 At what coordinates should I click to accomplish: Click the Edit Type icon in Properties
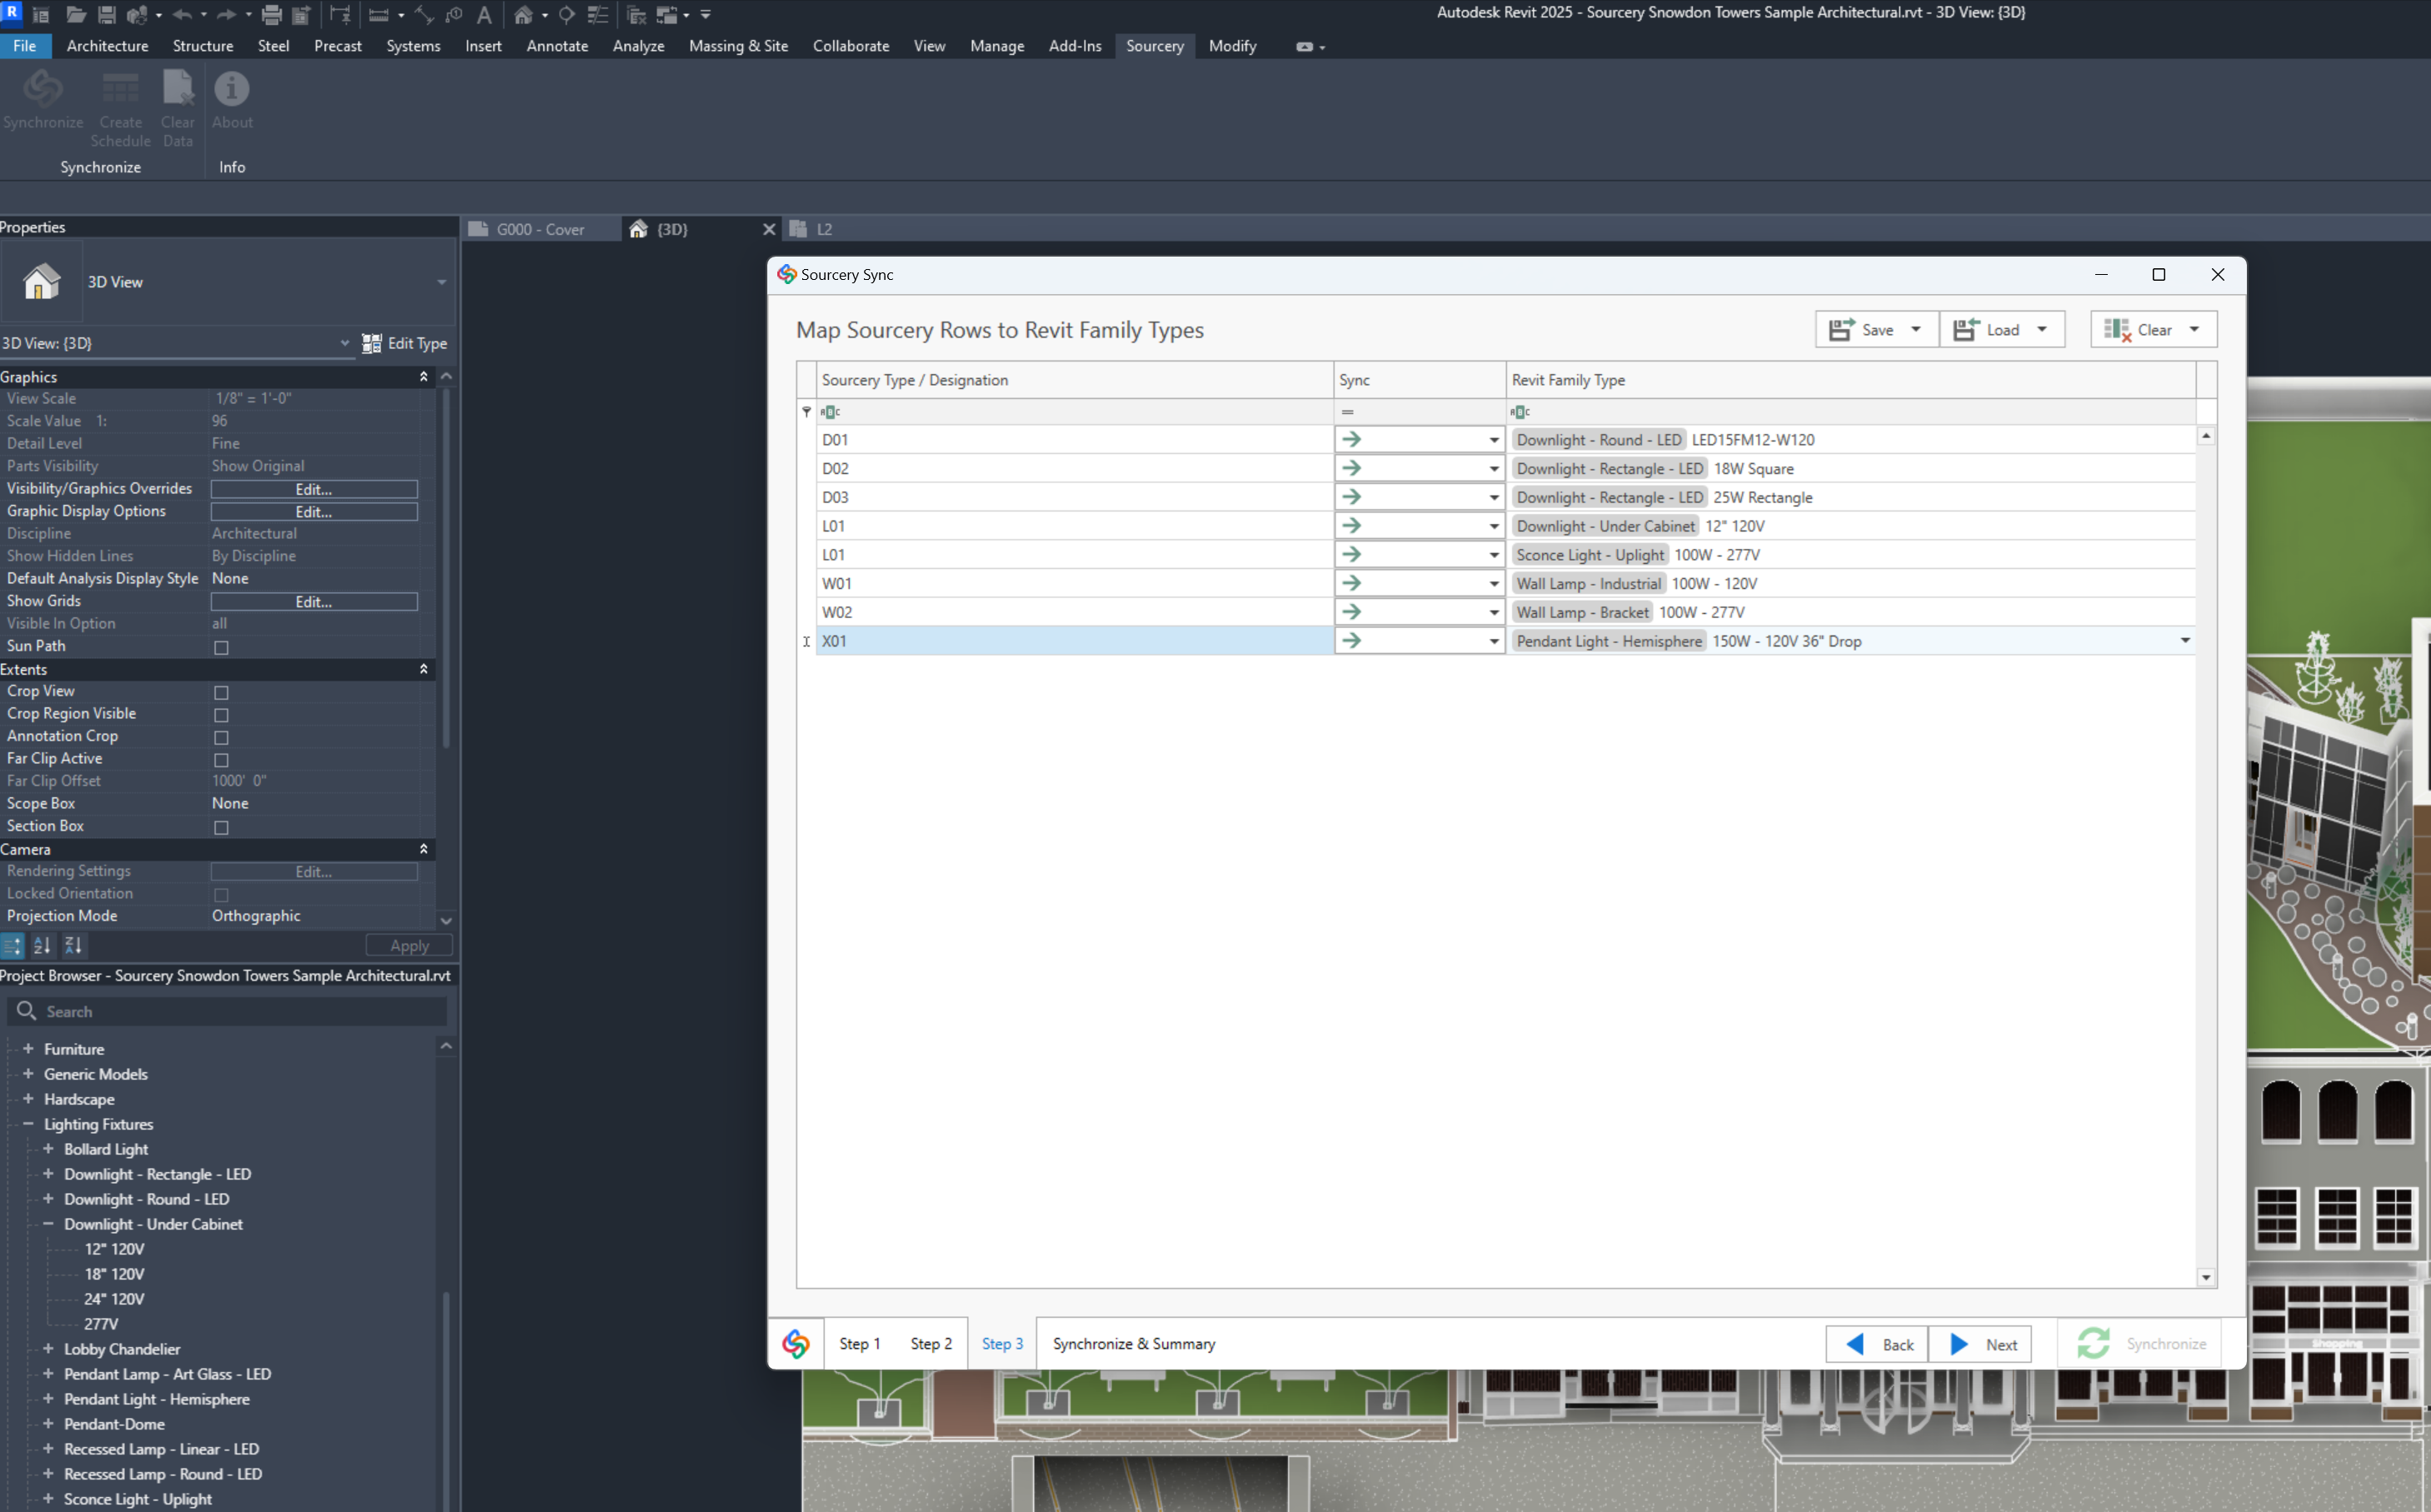pyautogui.click(x=372, y=343)
